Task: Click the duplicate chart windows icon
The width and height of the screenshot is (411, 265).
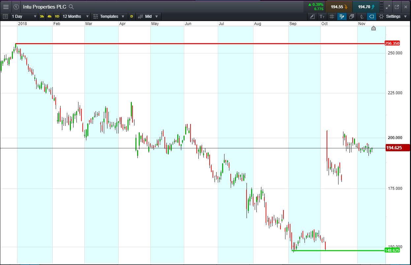Action: [x=352, y=16]
